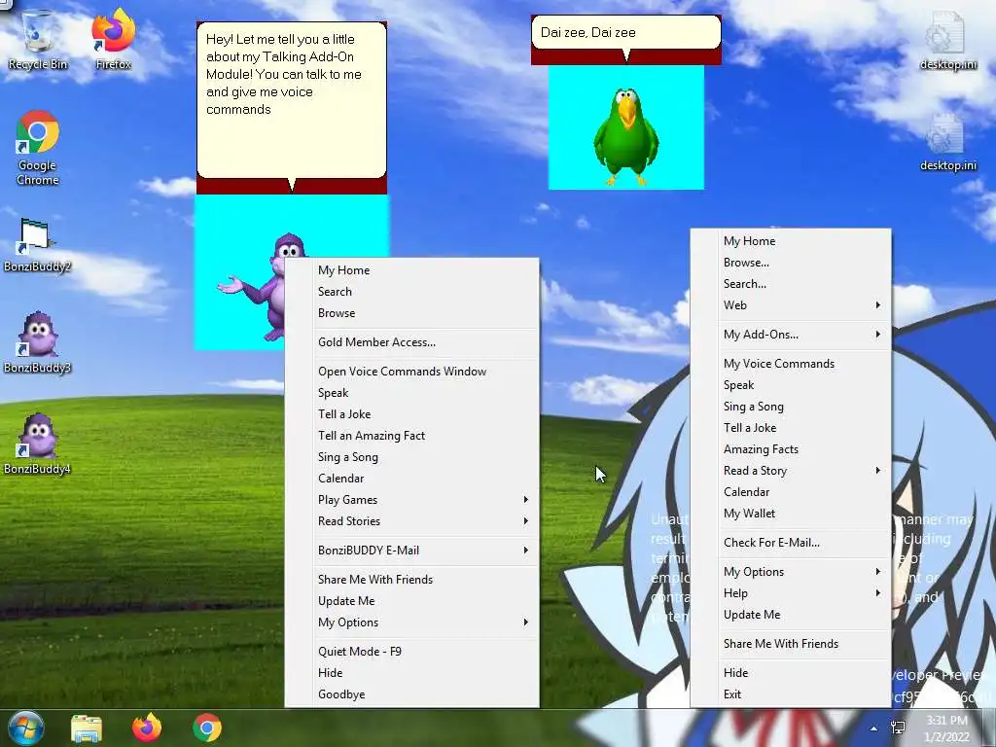Select the BonziBuddy2 desktop shortcut

[x=38, y=244]
